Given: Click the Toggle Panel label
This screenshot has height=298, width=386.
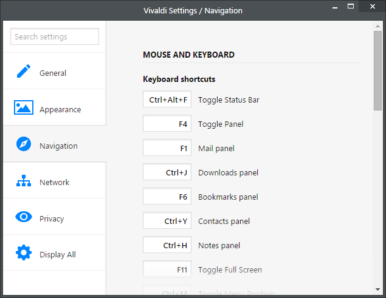Looking at the screenshot, I should pyautogui.click(x=221, y=124).
